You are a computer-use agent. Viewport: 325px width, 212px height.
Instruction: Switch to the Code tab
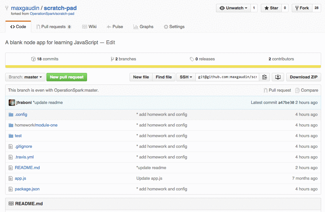[18, 27]
